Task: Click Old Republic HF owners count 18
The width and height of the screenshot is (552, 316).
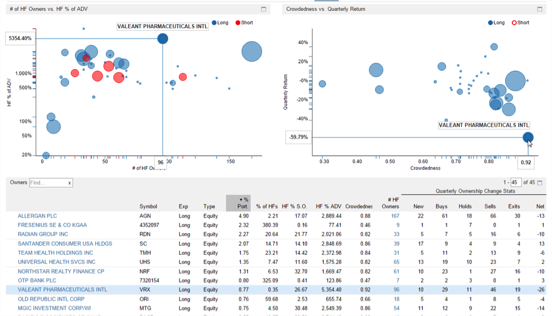Action: point(396,299)
